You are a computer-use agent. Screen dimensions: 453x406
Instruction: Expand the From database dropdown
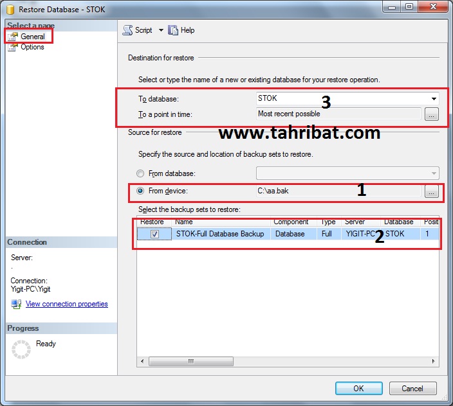point(433,173)
